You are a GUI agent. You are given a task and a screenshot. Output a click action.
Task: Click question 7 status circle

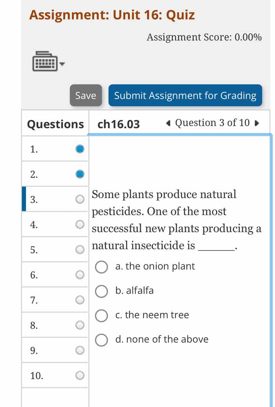(80, 300)
